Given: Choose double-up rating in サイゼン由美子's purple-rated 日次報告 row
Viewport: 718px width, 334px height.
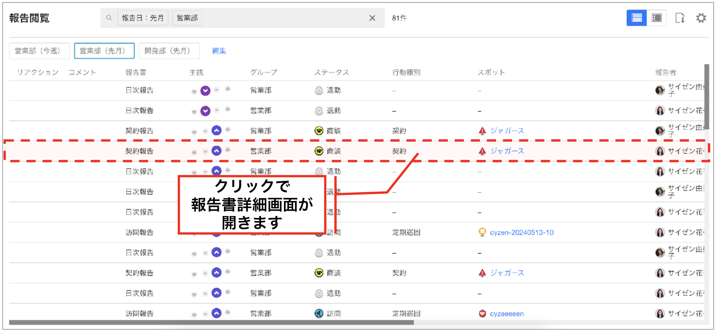Looking at the screenshot, I should pos(227,89).
